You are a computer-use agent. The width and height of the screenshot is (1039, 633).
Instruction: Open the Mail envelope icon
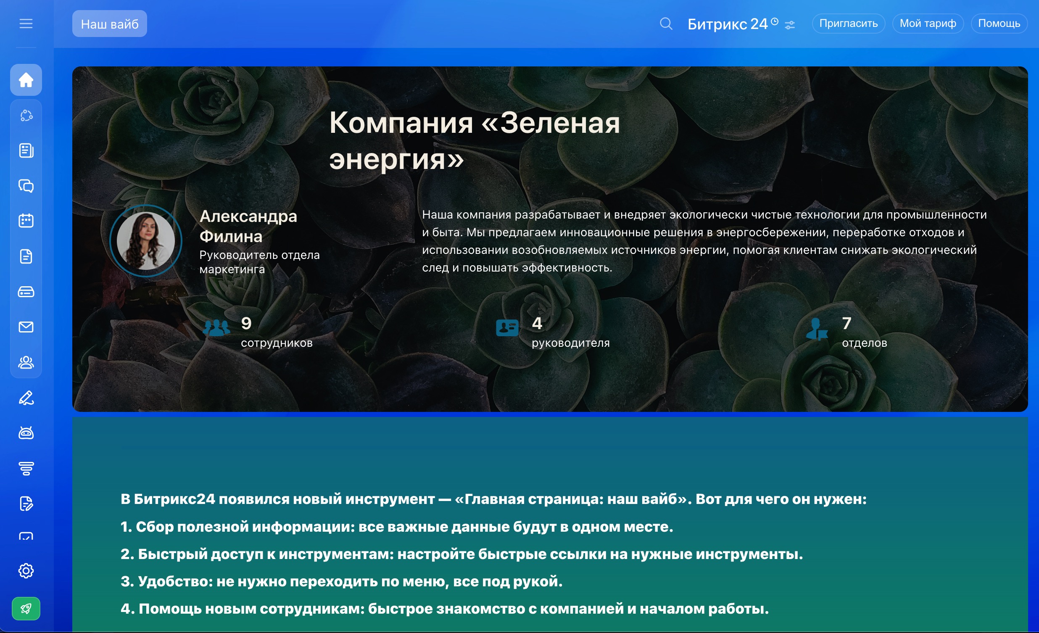tap(26, 327)
